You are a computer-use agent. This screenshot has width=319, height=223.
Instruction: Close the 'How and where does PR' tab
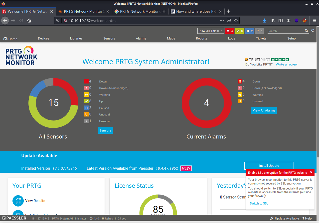pyautogui.click(x=220, y=11)
